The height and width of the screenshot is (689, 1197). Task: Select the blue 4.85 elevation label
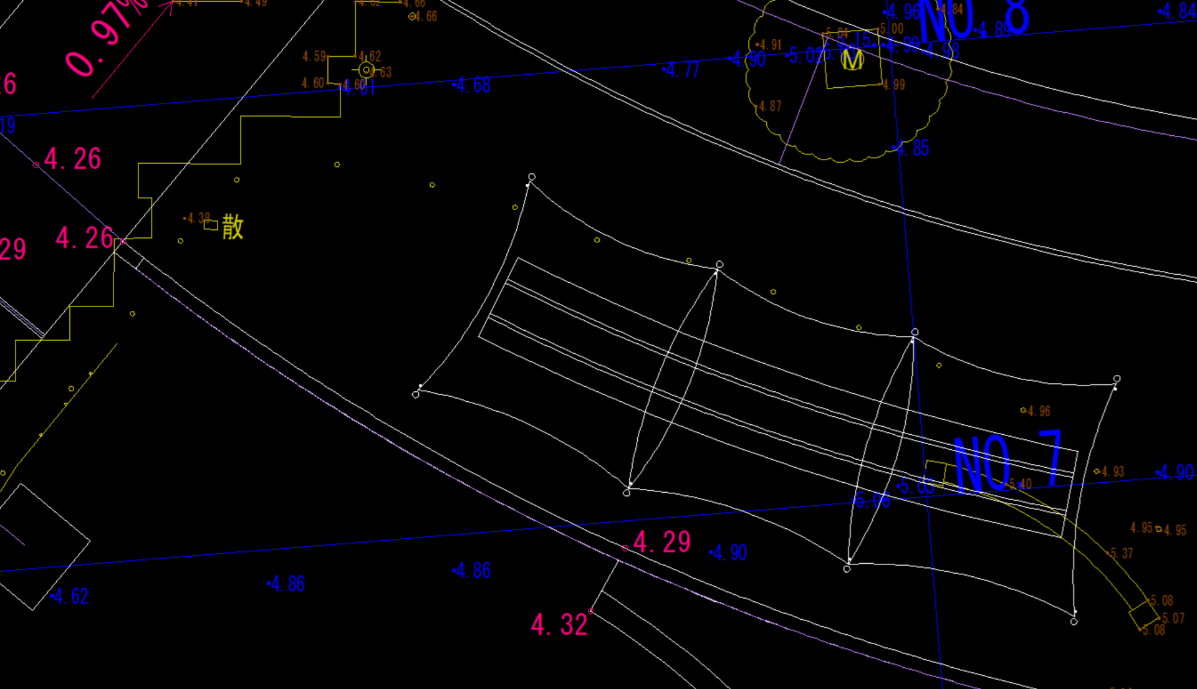(x=914, y=148)
